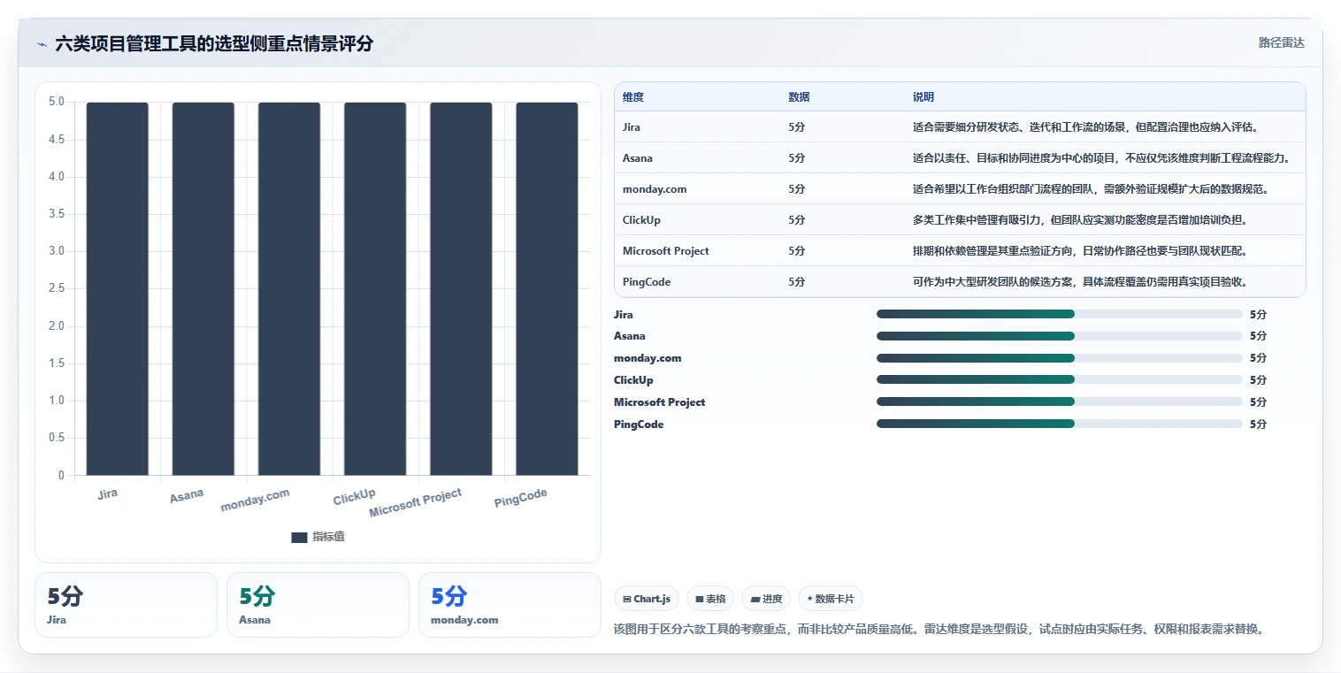Click the Microsoft Project label in the progress list
This screenshot has height=673, width=1341.
[x=660, y=402]
